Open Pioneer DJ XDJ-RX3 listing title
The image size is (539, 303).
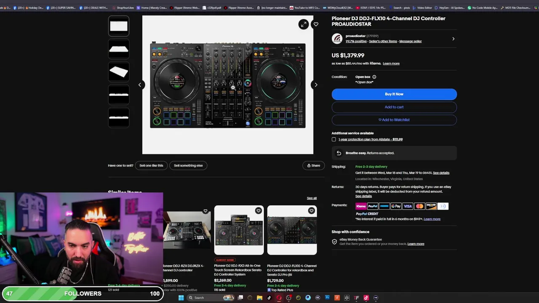(x=237, y=270)
